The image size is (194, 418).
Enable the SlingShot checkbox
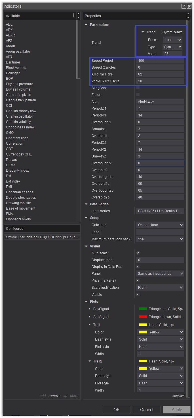[138, 88]
